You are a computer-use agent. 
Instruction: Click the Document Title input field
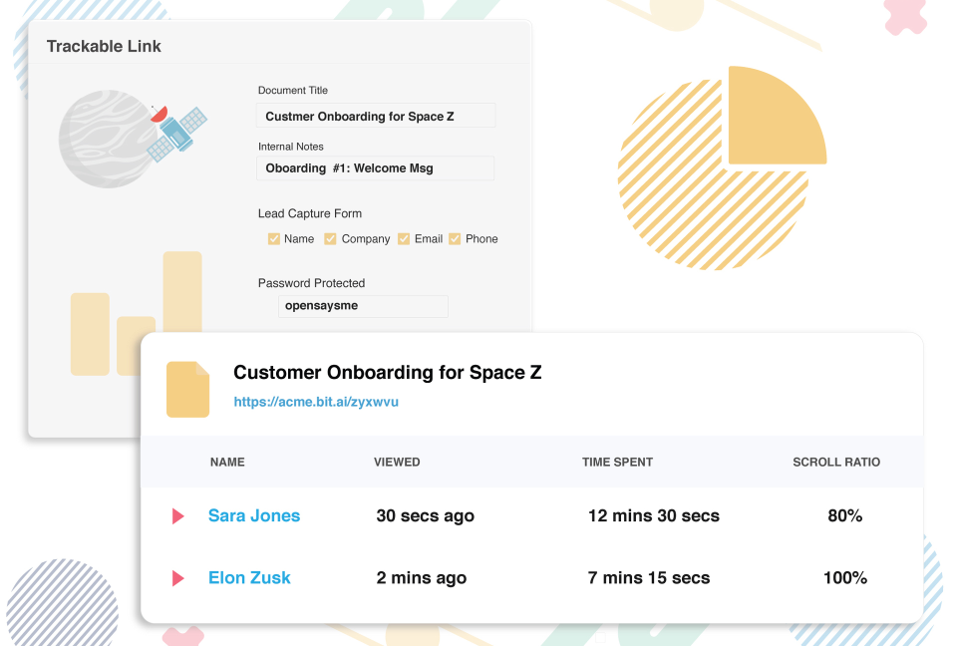376,116
